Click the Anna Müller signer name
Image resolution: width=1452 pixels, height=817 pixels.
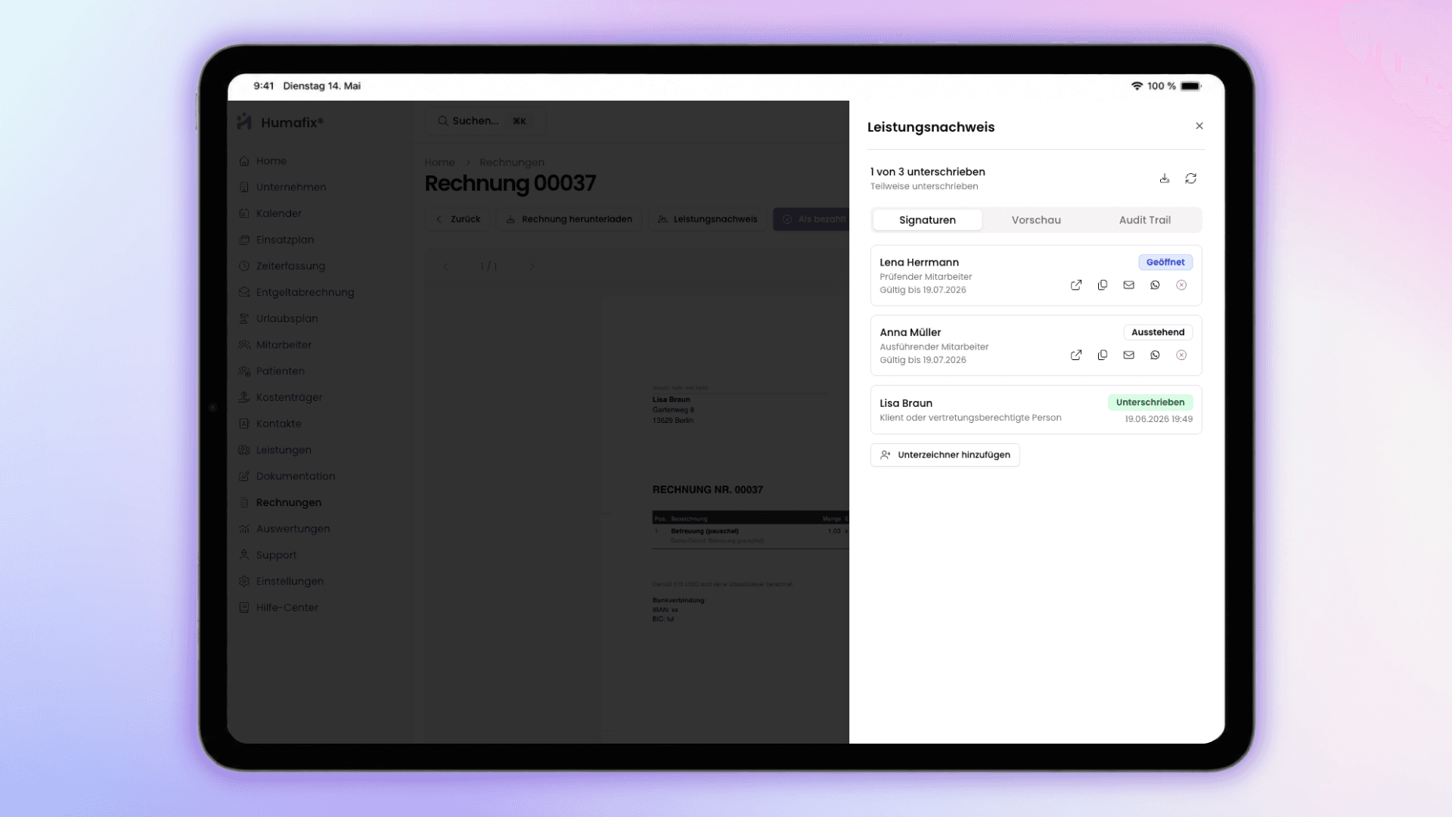tap(910, 332)
